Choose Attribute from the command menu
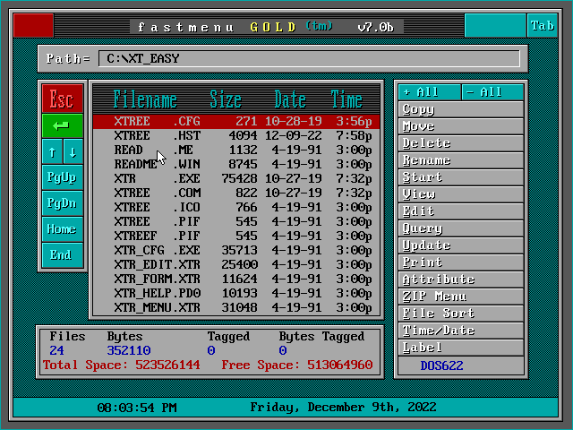This screenshot has width=573, height=430. coord(461,279)
